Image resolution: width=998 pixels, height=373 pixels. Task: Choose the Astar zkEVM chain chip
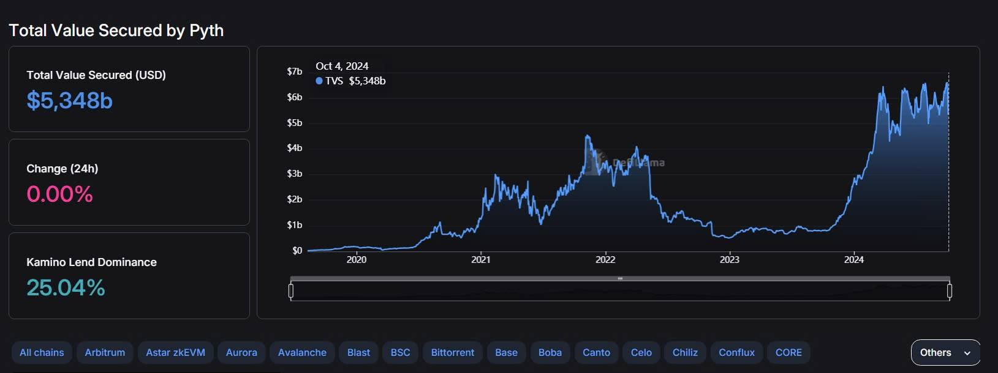(x=175, y=353)
